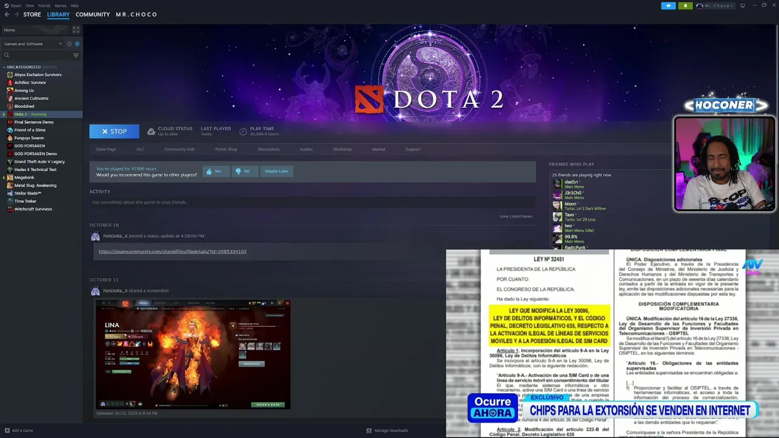The image size is (779, 438).
Task: Switch to the COMMUNITY tab
Action: click(93, 15)
